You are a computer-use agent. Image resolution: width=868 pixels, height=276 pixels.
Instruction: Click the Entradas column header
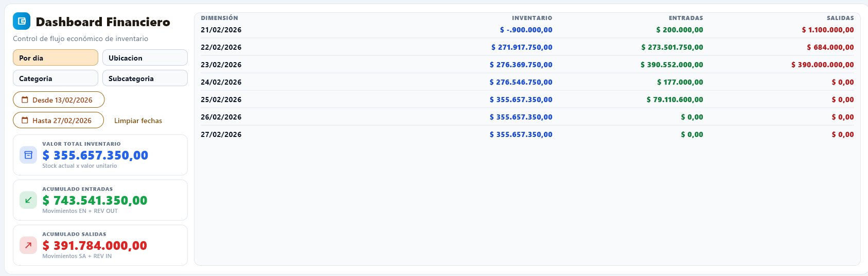[685, 18]
